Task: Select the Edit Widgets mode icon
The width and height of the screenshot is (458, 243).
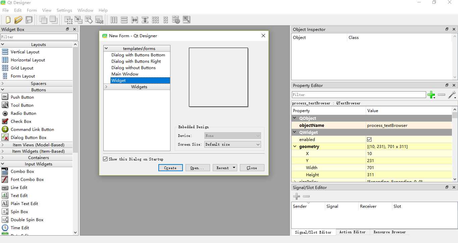Action: (x=68, y=20)
